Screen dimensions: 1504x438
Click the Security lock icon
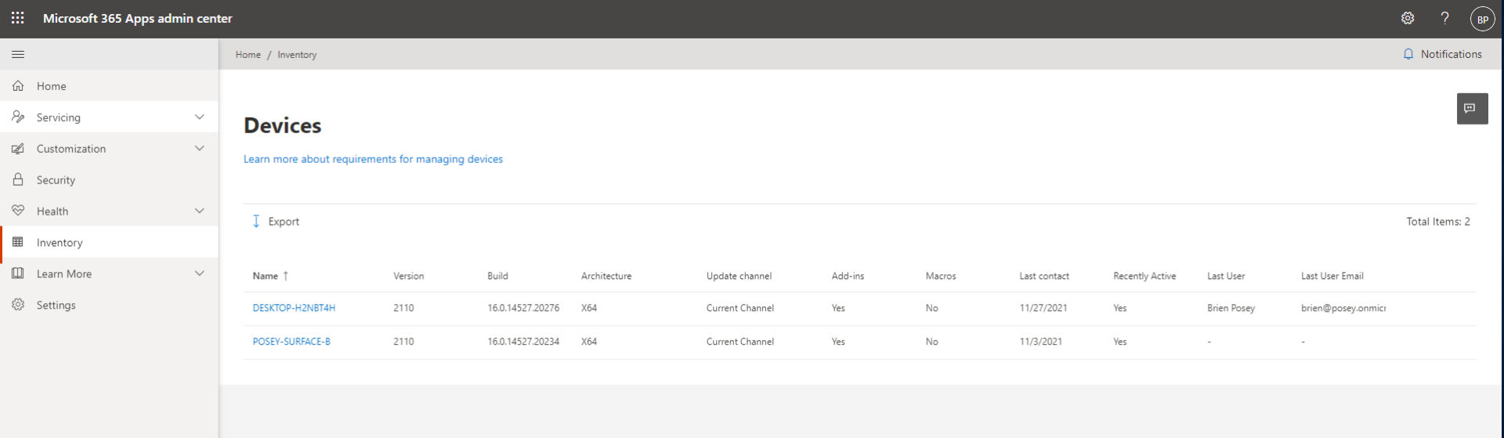pyautogui.click(x=18, y=179)
